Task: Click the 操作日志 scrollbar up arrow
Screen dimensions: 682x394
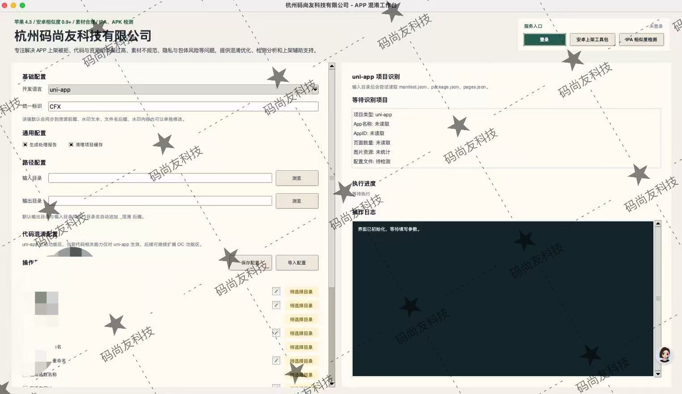Action: [x=658, y=224]
